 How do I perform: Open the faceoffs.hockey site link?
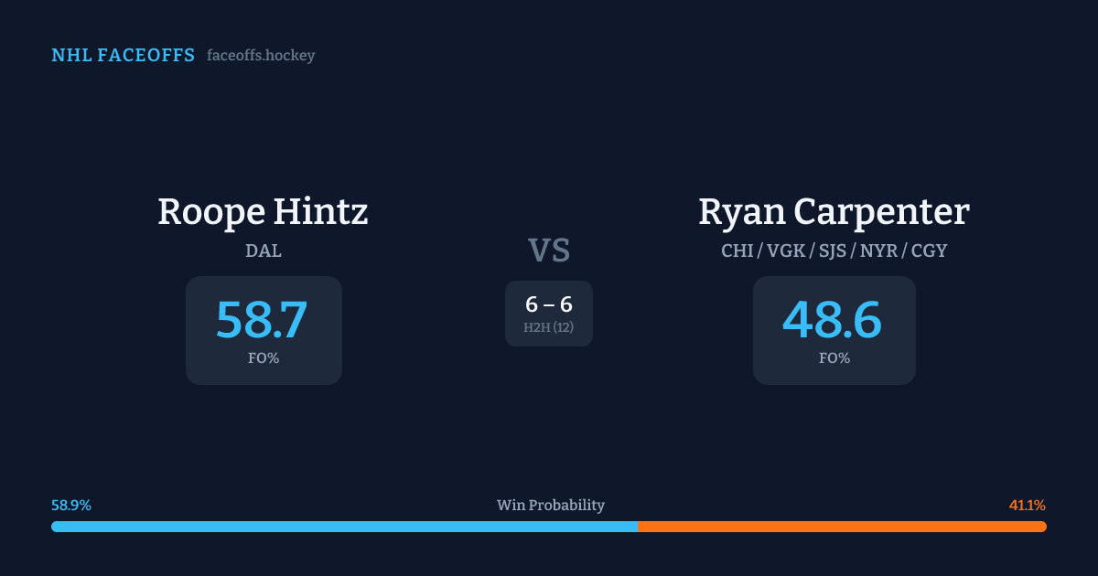[261, 56]
